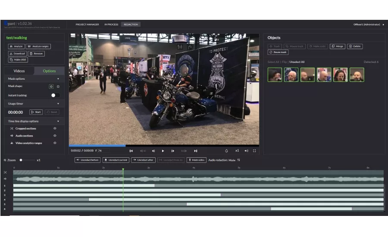Screen dimensions: 388x237
Task: Reset the usage timer
Action: pos(52,112)
